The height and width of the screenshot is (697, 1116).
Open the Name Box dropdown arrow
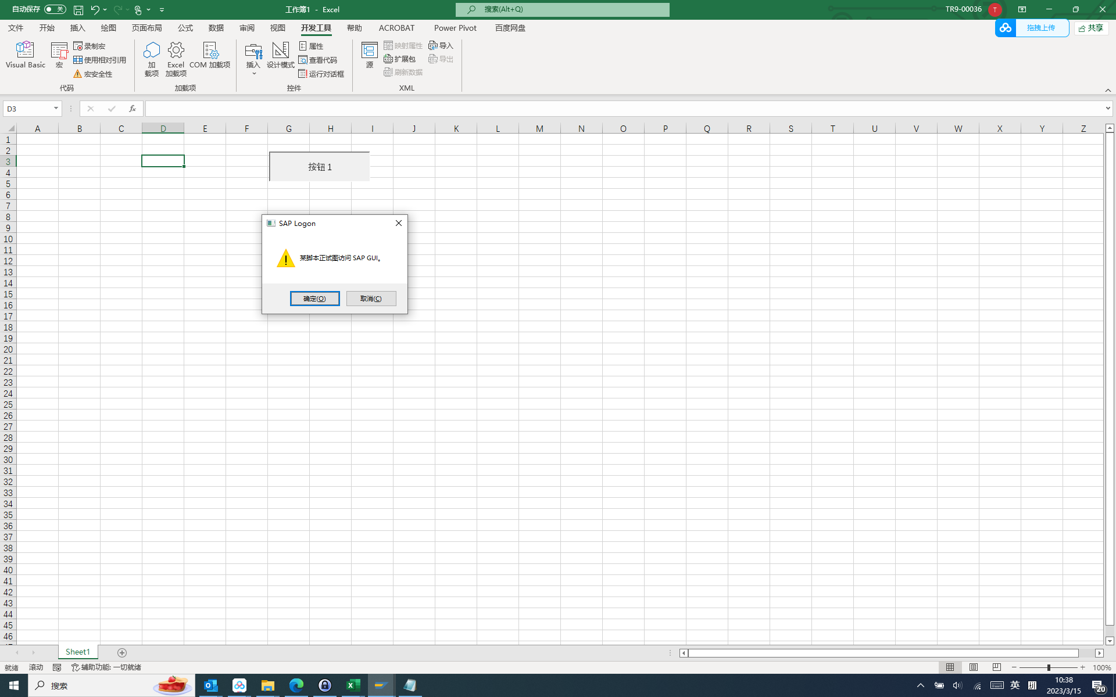pos(56,109)
